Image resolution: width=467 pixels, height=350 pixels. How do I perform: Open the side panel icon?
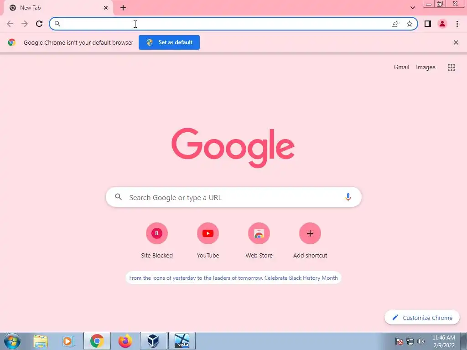(428, 24)
